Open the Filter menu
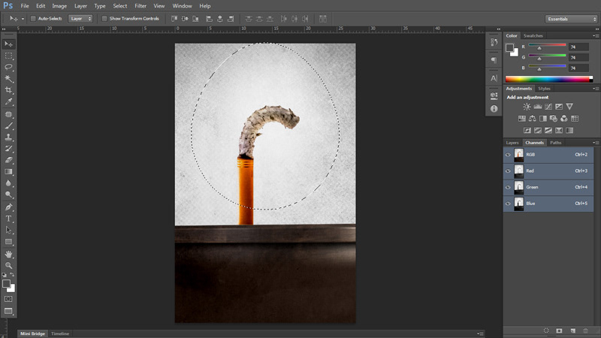This screenshot has height=338, width=601. (140, 5)
